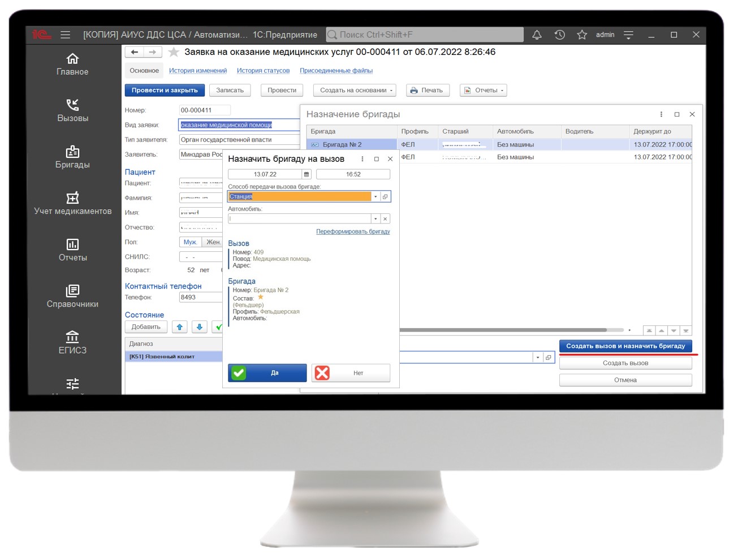Open the Станция selection form icon
This screenshot has height=554, width=734.
pos(385,196)
